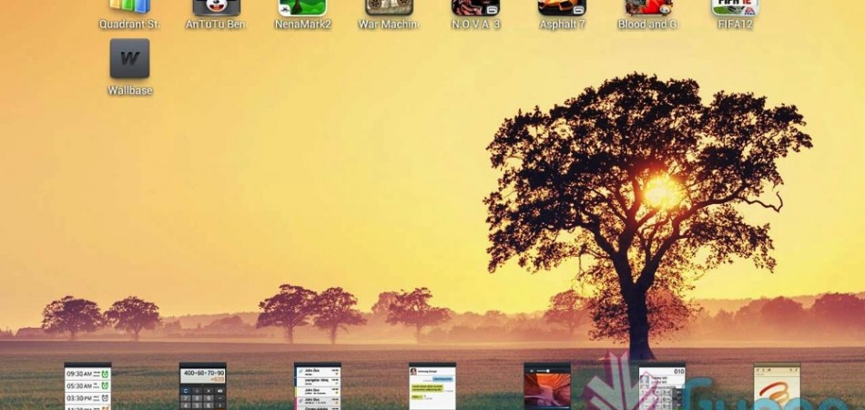Launch FIFA 12 game
This screenshot has width=865, height=410.
pyautogui.click(x=735, y=8)
